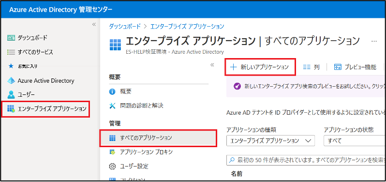
Task: Click the Dashboard chart icon in sidebar
Action: [11, 38]
